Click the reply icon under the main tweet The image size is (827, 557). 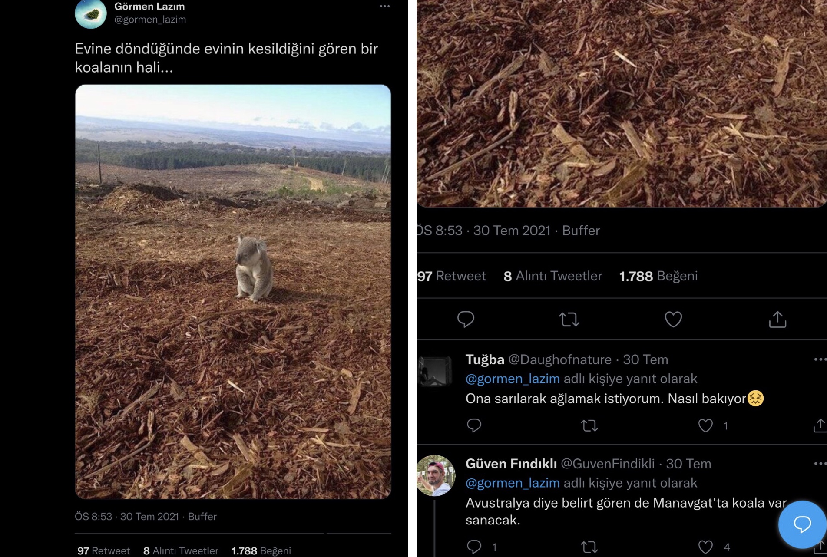(x=466, y=320)
